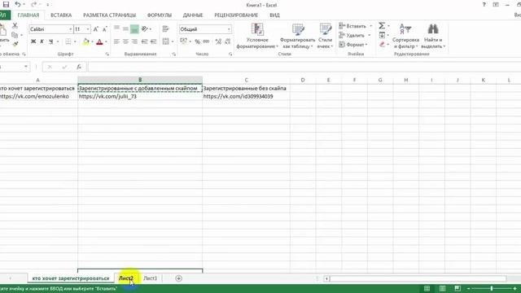Open the РЕЦЕНЗИРОВАНИЕ ribbon tab
Viewport: 521px width, 293px height.
point(236,15)
